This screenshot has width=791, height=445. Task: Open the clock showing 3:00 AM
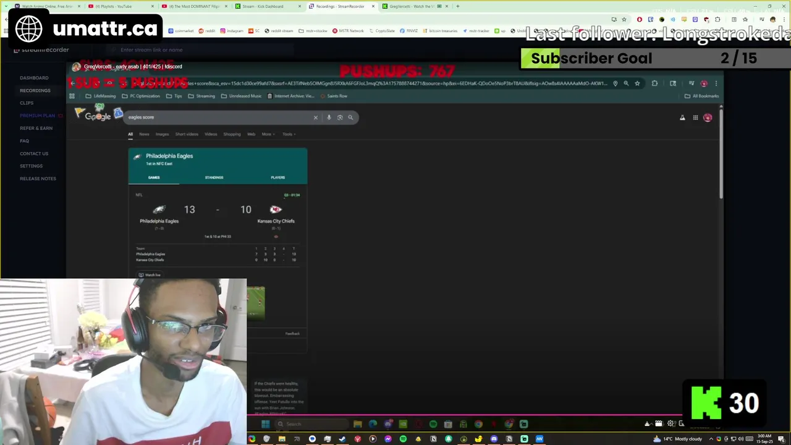[x=764, y=439]
